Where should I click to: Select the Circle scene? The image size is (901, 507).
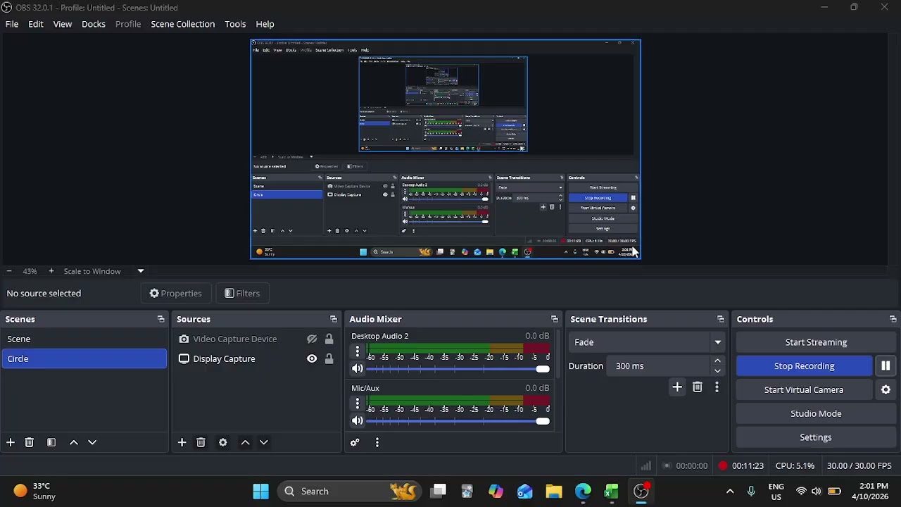pos(84,358)
